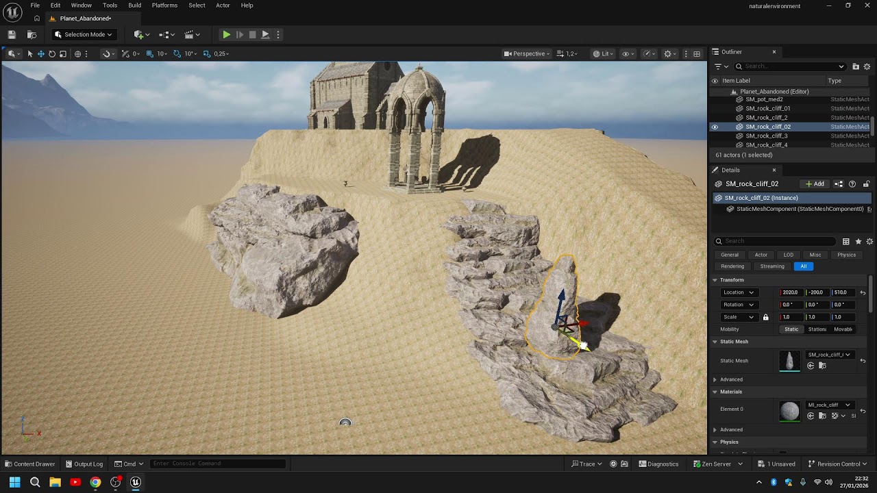Open Outliner settings gear
This screenshot has height=493, width=877.
click(x=867, y=66)
